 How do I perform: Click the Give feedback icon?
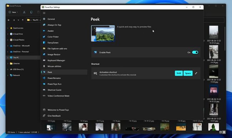(x=44, y=116)
